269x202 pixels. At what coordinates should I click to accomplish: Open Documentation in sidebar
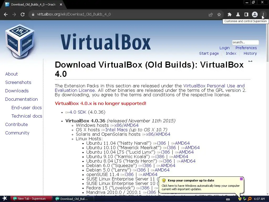pos(22,99)
